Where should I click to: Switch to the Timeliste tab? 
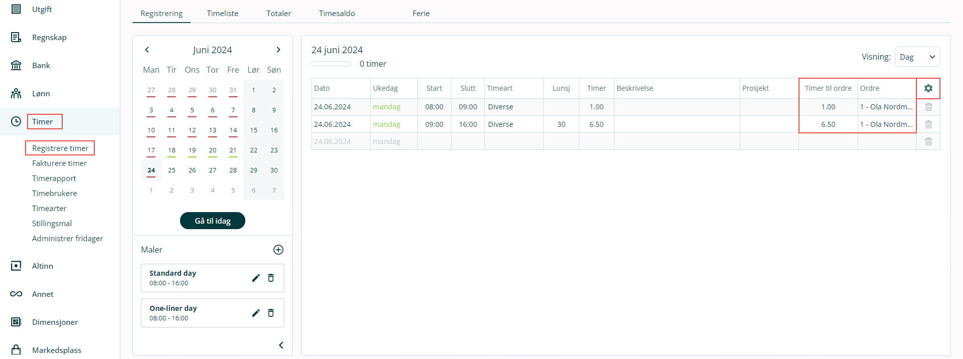coord(222,14)
